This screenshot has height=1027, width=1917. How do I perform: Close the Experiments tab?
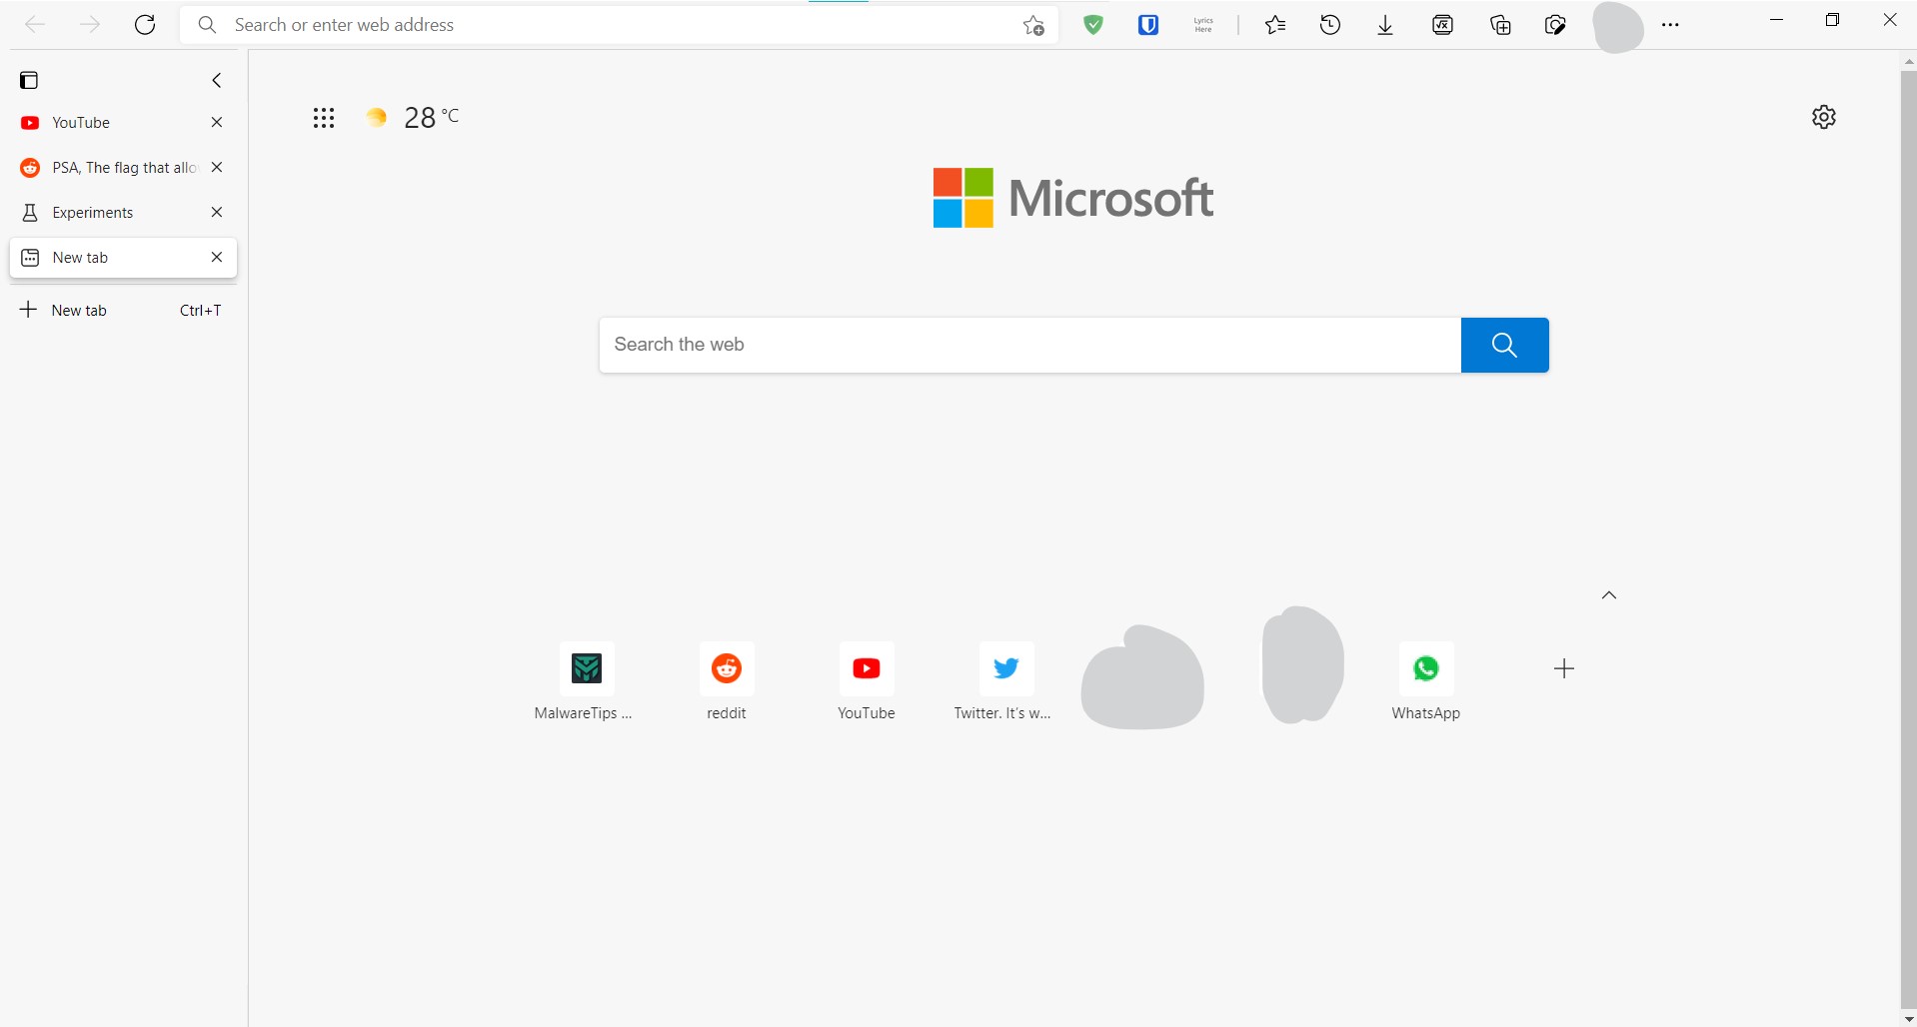[217, 212]
